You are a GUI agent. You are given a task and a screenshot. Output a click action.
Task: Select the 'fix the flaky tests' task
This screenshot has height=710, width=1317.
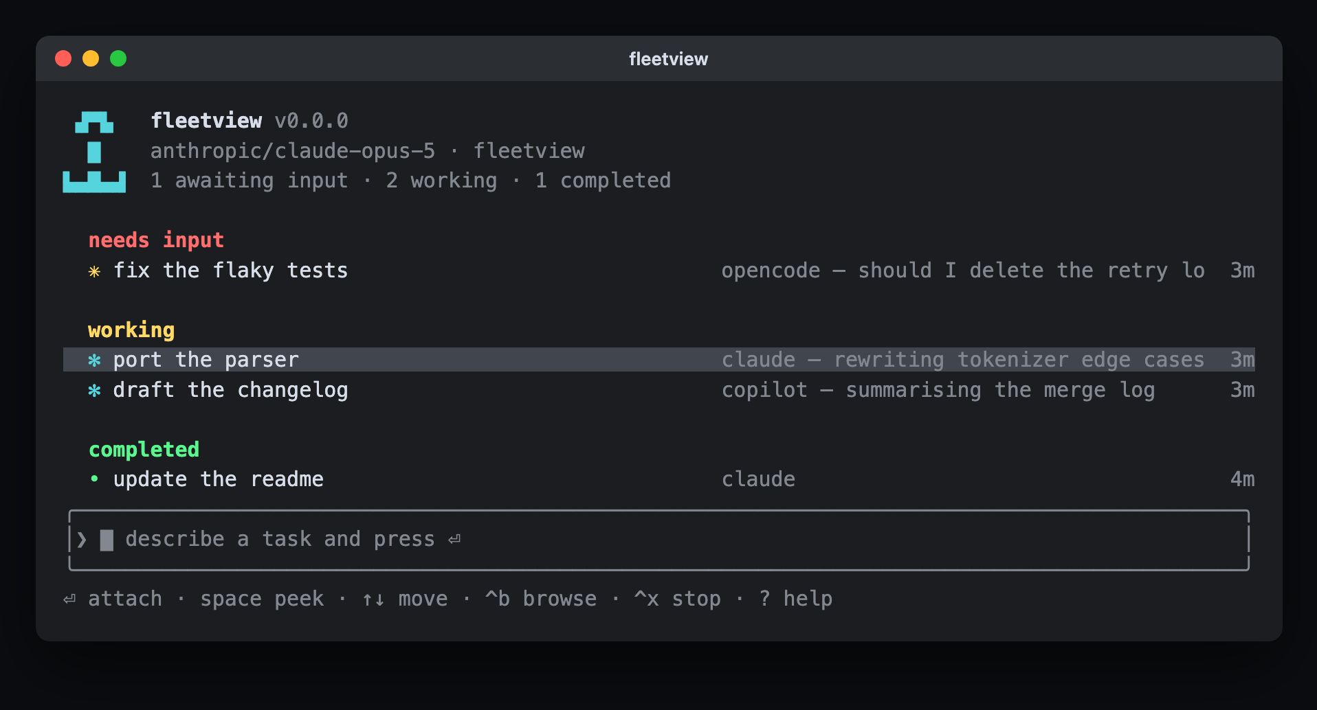coord(658,271)
